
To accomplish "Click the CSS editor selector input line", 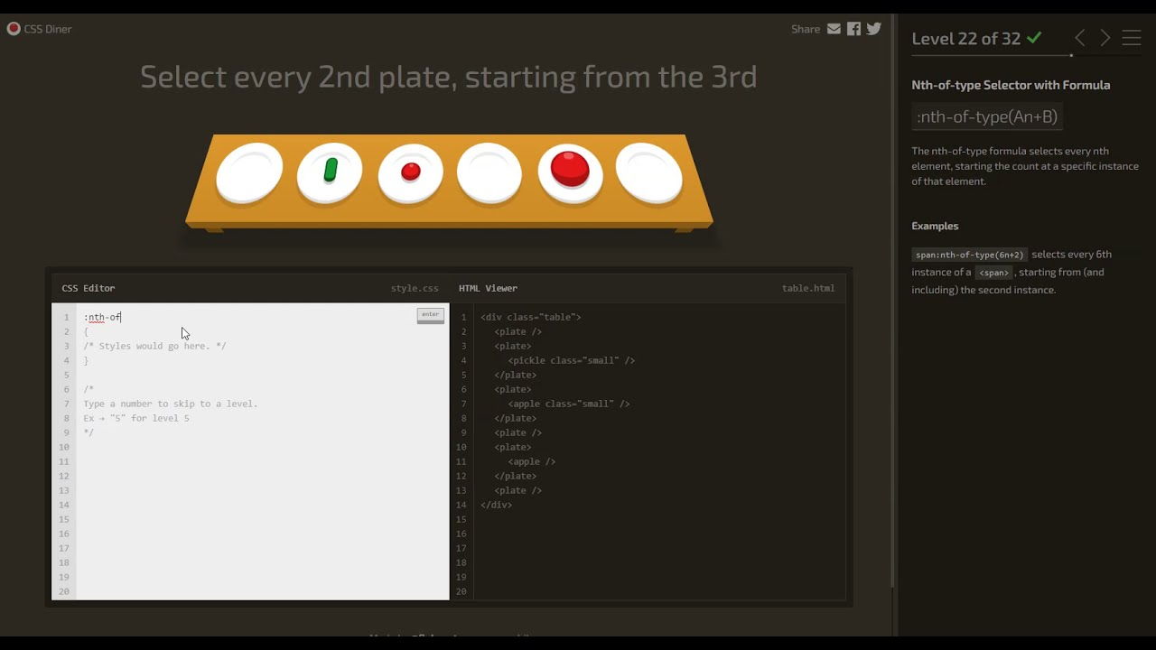I will pyautogui.click(x=248, y=317).
